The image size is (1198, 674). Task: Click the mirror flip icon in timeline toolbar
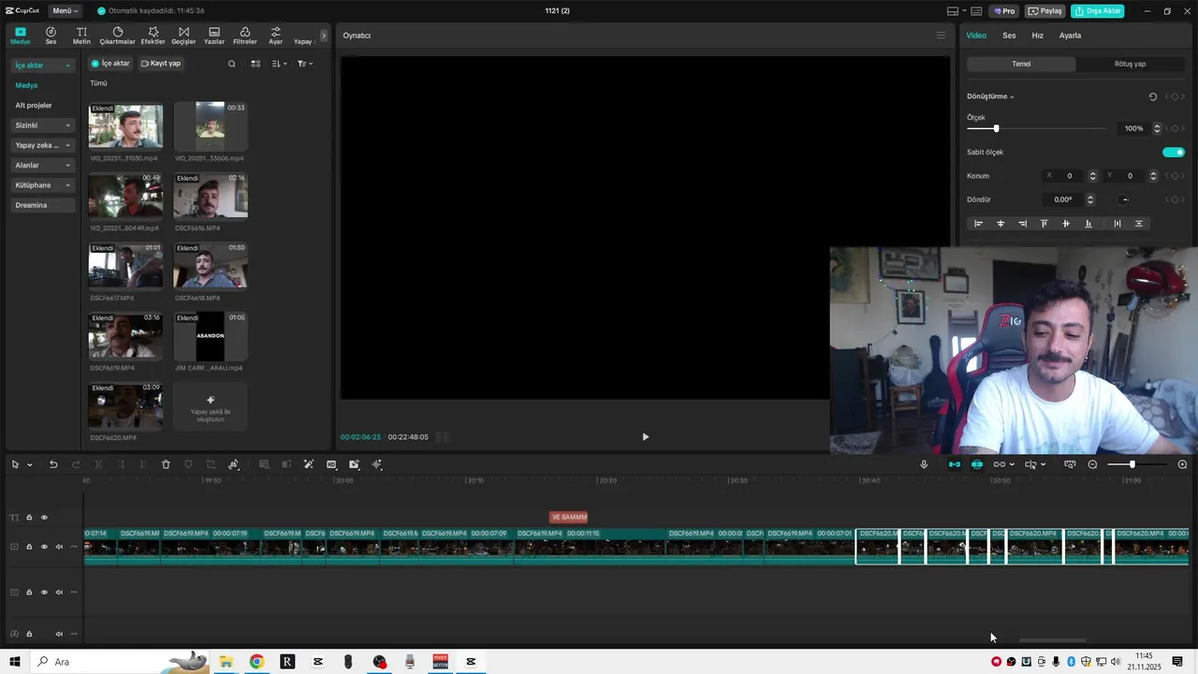click(x=233, y=464)
